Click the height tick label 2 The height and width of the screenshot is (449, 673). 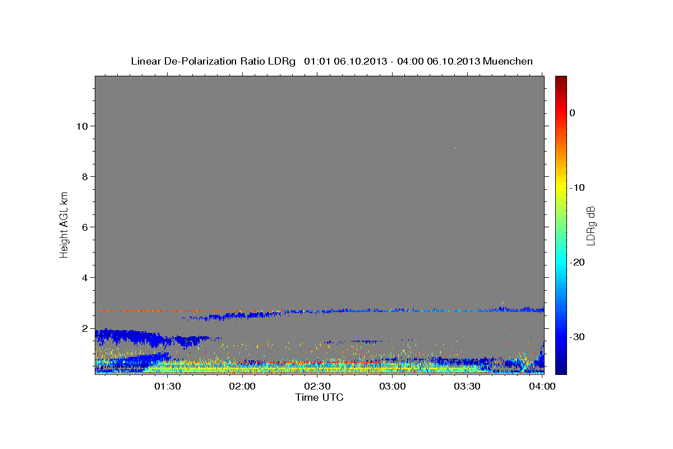pos(85,328)
